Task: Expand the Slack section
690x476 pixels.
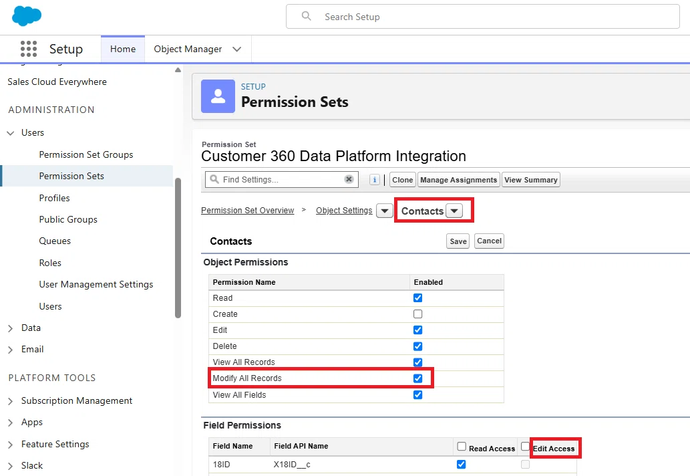Action: coord(11,466)
